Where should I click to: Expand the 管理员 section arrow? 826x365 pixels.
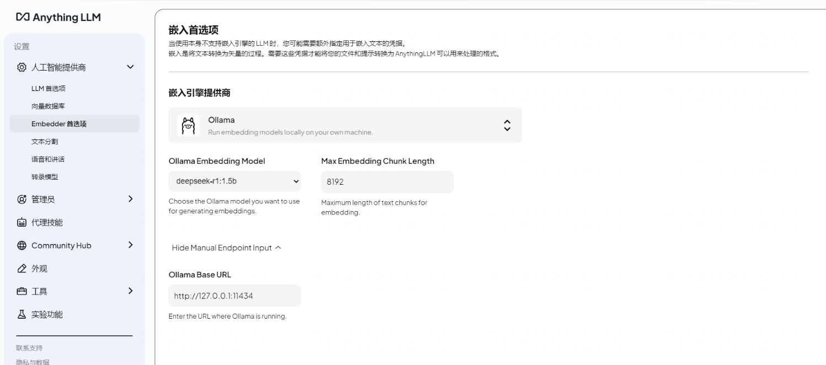coord(130,198)
